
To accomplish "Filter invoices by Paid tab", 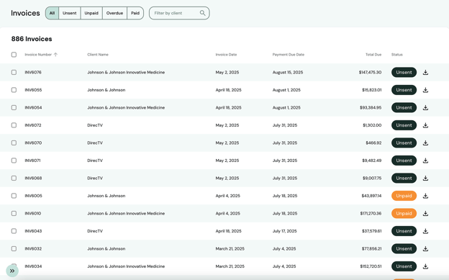I will coord(135,13).
